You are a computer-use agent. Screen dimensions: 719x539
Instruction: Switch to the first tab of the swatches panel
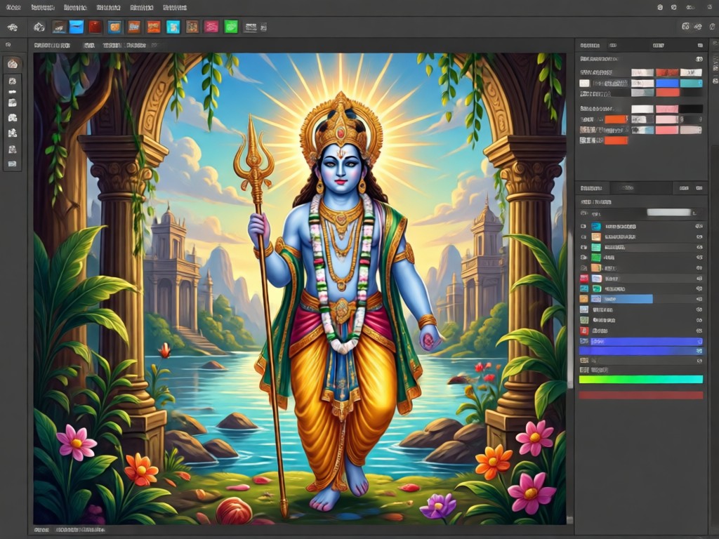click(x=590, y=46)
